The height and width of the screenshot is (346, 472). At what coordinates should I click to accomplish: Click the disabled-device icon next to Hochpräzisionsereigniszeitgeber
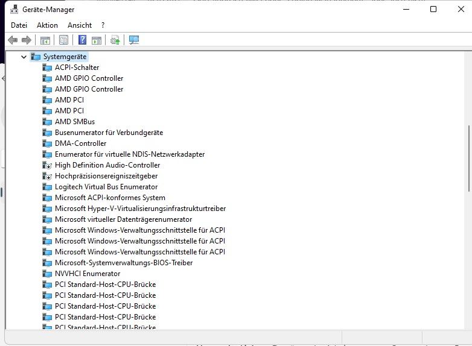tap(47, 176)
